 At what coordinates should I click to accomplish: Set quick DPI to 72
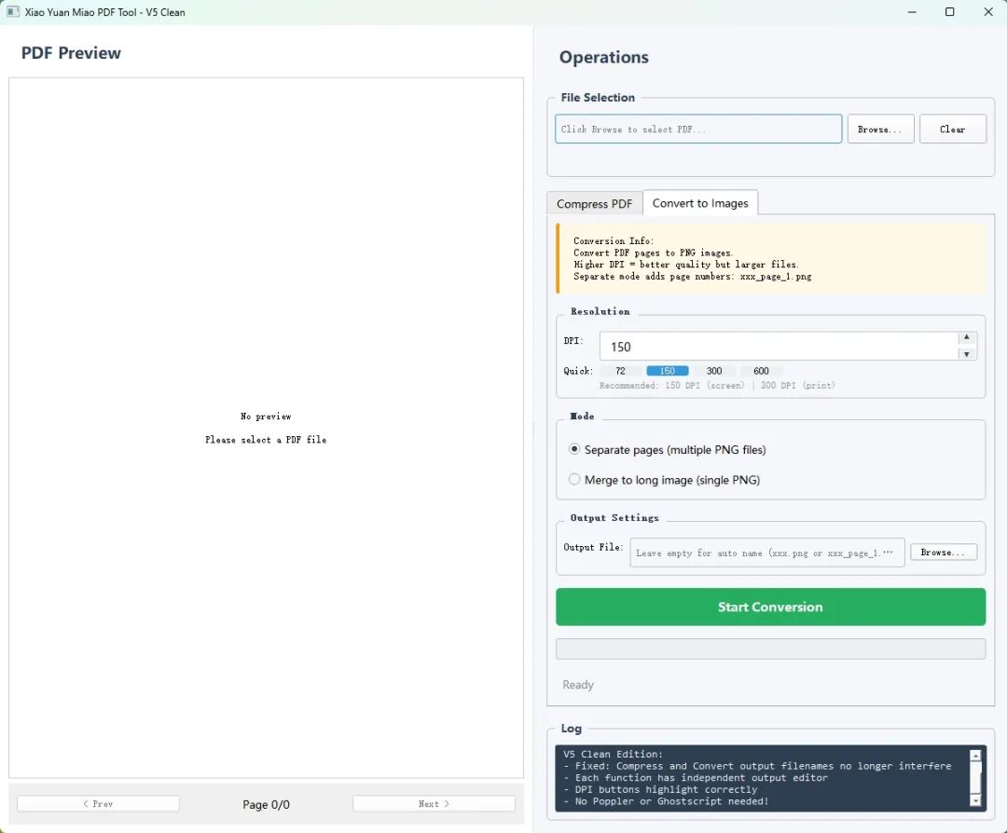620,371
